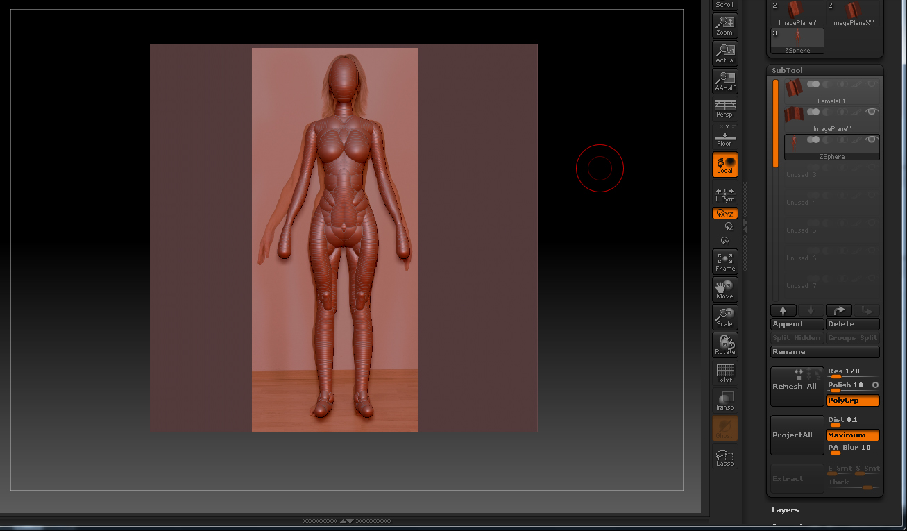
Task: Collapse the SubTool panel header
Action: tap(787, 70)
